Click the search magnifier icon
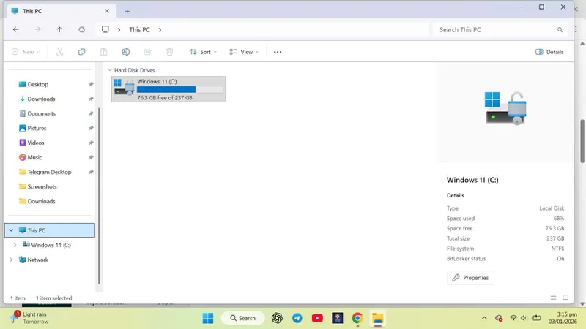 pyautogui.click(x=560, y=30)
